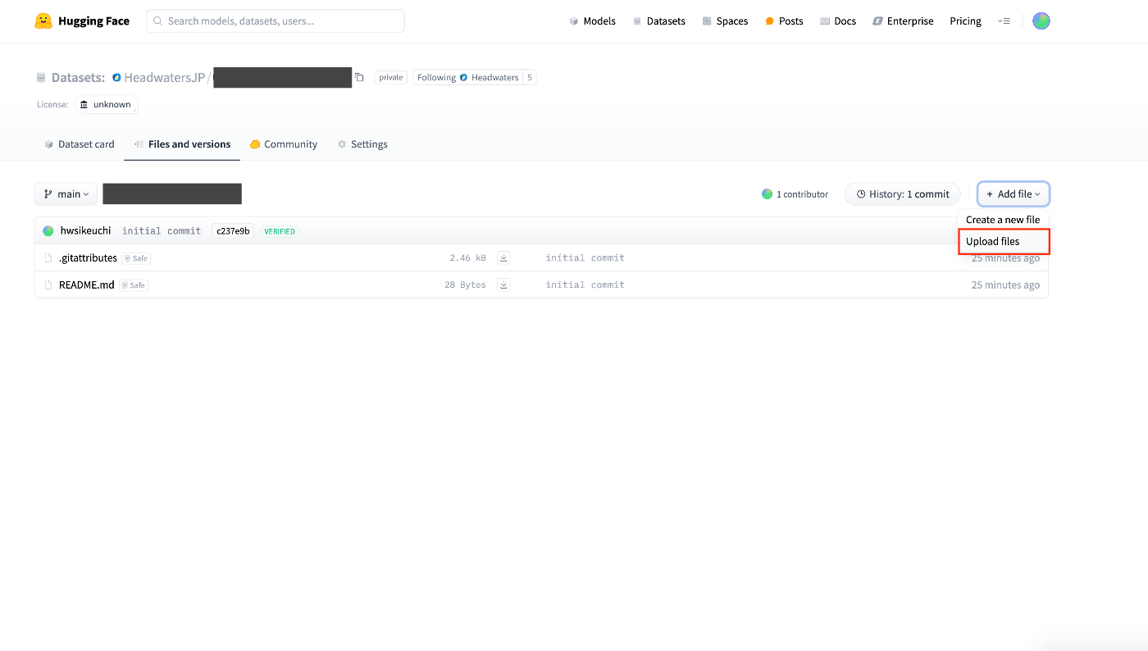Open the .gitattributes file
Screen dimensions: 1148x651
(88, 258)
